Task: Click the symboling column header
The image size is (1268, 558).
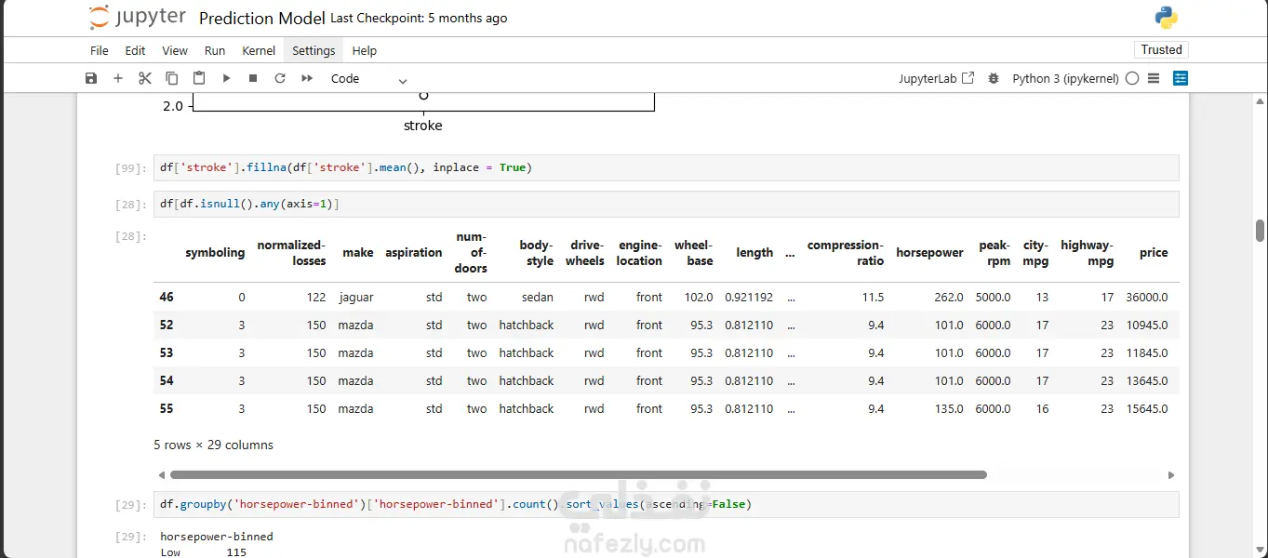Action: (215, 253)
